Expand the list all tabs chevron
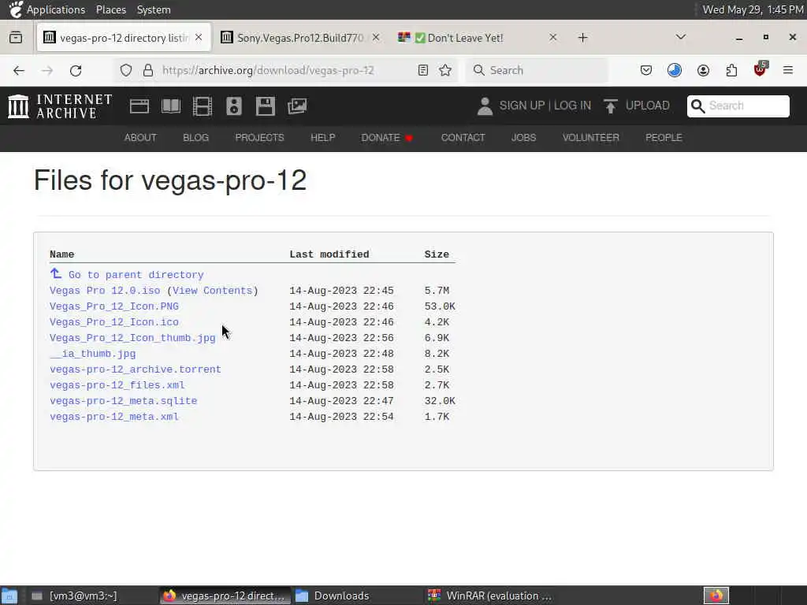Screen dimensions: 807x605 pos(681,37)
